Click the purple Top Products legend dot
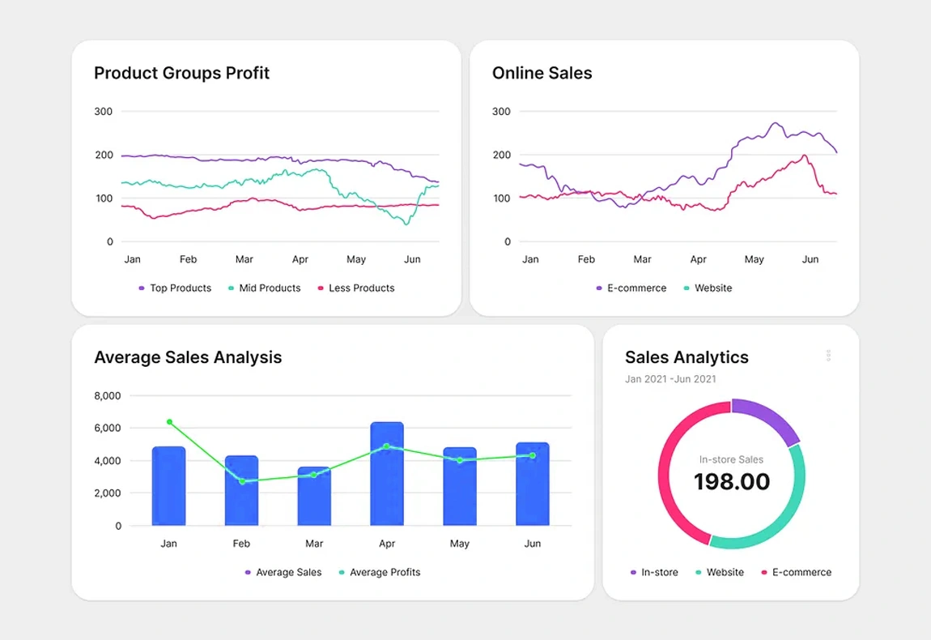This screenshot has height=640, width=931. [x=141, y=288]
